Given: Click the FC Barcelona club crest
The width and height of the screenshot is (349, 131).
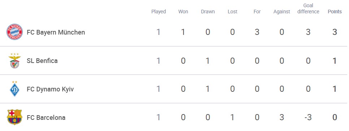Looking at the screenshot, I should coord(15,117).
